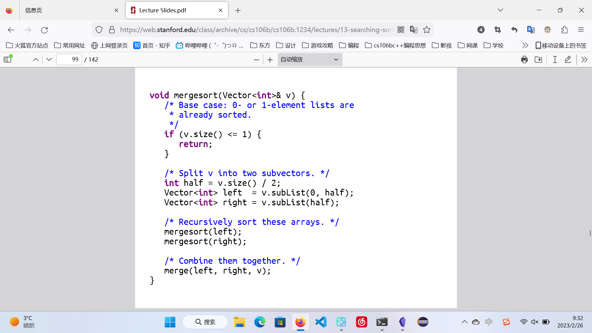Screen dimensions: 592x333
Task: Close the Lecture Slides.pdf tab
Action: coord(221,10)
